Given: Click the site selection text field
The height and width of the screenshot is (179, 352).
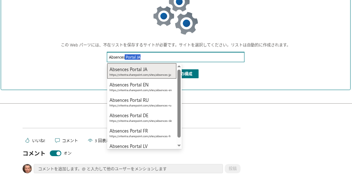Looking at the screenshot, I should (x=176, y=57).
